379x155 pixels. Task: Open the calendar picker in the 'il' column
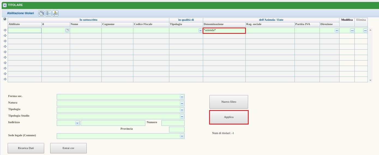67,31
